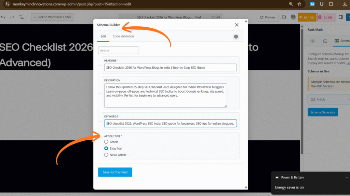Toggle the settings sidebar panel icon
Screen dimensions: 350x196
click(340, 17)
